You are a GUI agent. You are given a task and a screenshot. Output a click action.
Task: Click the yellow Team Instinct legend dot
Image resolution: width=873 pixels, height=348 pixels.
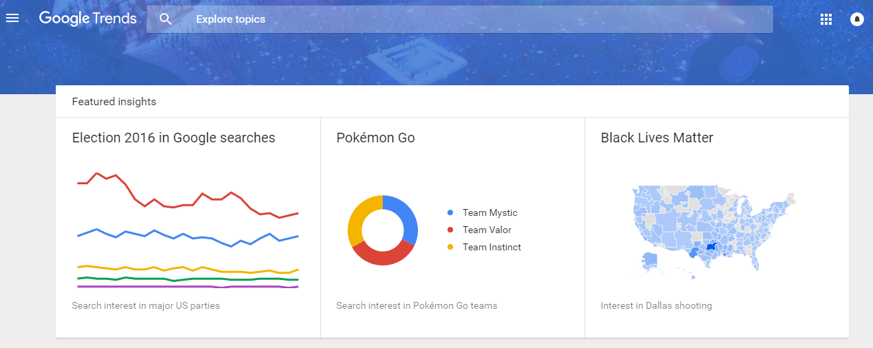pos(450,248)
